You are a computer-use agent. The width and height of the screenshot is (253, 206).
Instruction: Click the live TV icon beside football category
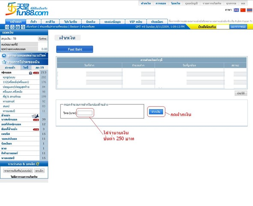pos(30,73)
